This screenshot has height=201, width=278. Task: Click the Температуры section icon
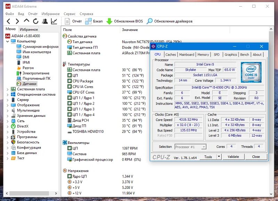click(x=65, y=64)
